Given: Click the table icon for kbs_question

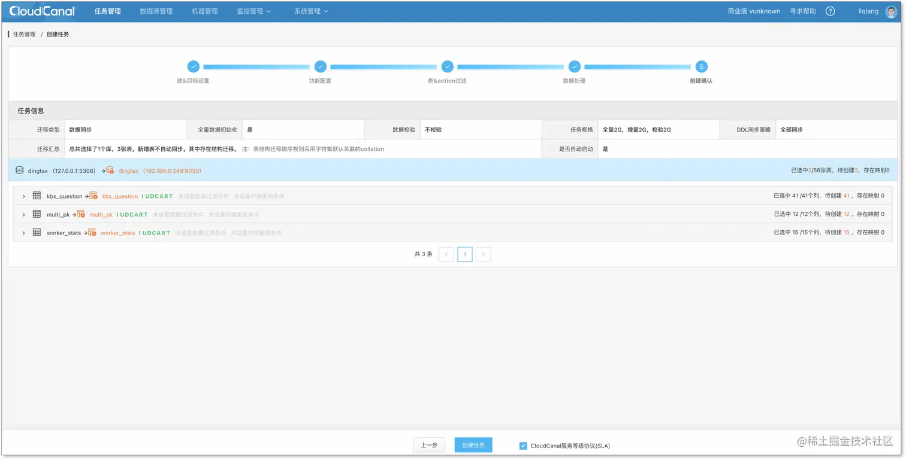Looking at the screenshot, I should click(x=37, y=196).
